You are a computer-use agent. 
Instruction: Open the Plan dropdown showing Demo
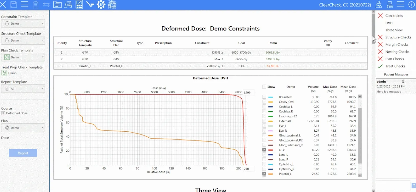23,128
